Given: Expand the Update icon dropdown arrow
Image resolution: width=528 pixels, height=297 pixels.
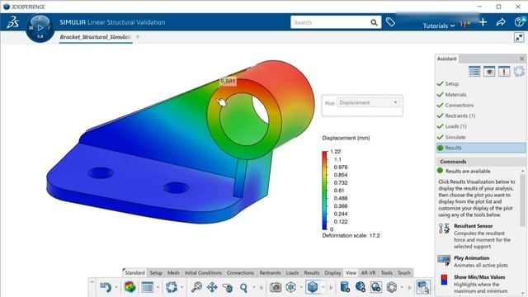Looking at the screenshot, I should click(181, 288).
